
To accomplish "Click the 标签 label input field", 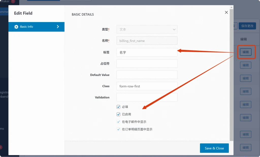I will coord(147,53).
